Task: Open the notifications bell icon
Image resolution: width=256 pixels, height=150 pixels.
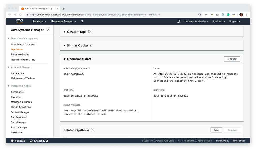Action: point(179,21)
